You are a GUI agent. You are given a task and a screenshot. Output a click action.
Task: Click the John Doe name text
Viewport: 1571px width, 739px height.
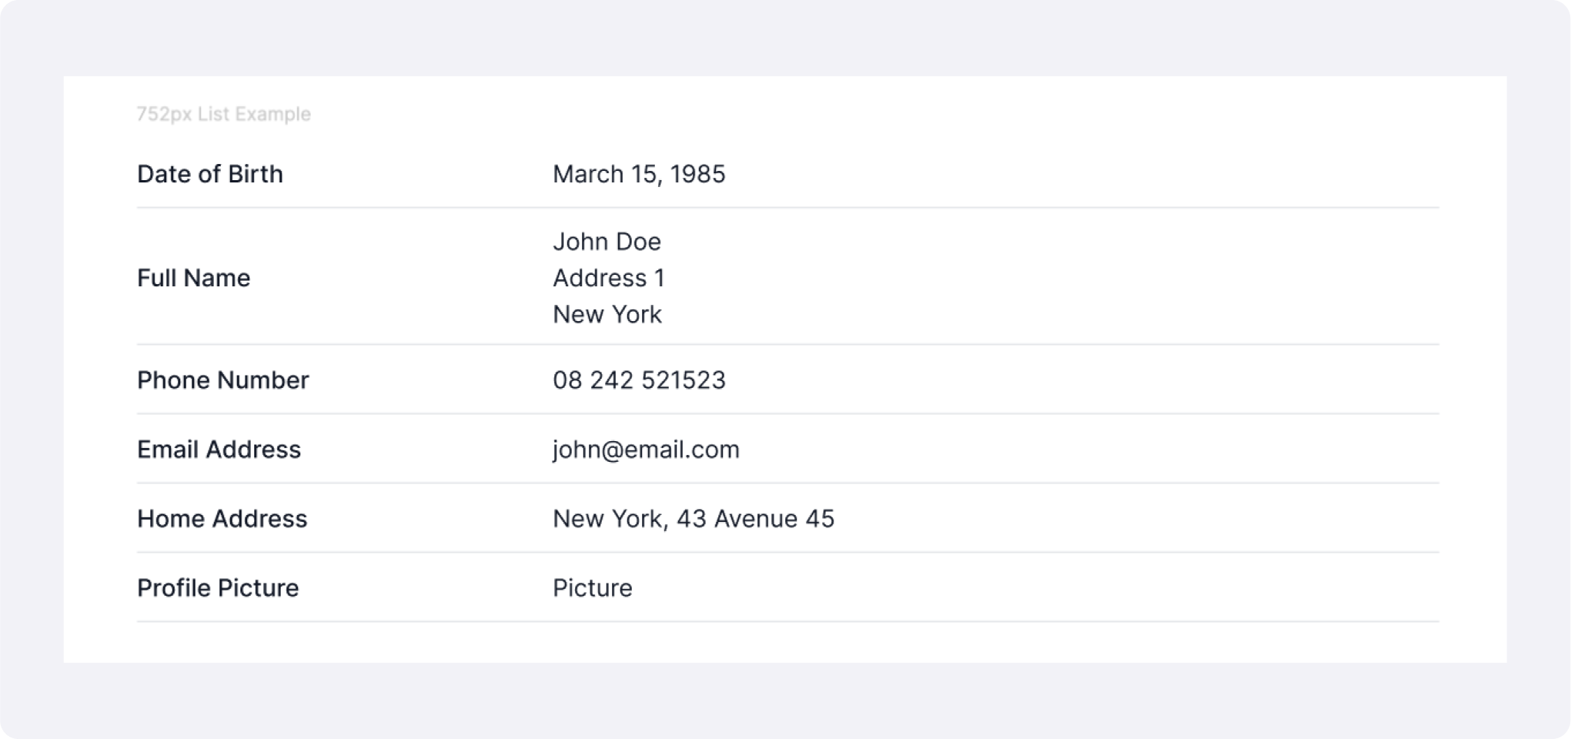tap(607, 242)
